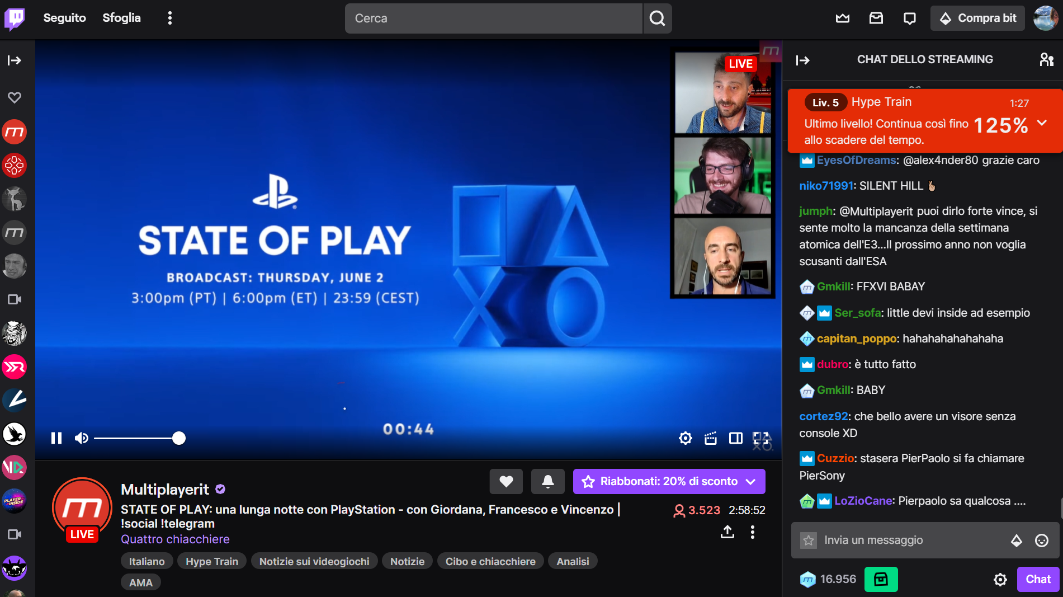Viewport: 1063px width, 597px height.
Task: Click username jumph in chat
Action: click(x=816, y=211)
